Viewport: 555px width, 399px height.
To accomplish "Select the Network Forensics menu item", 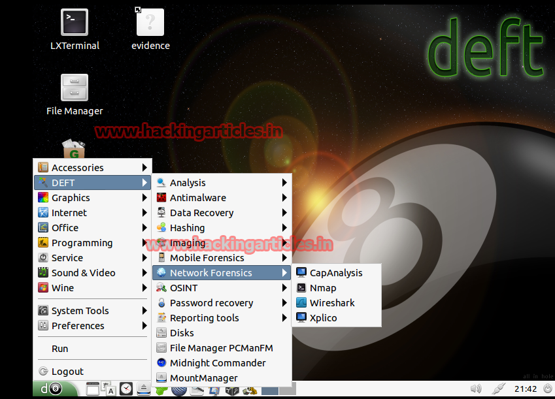I will 222,273.
